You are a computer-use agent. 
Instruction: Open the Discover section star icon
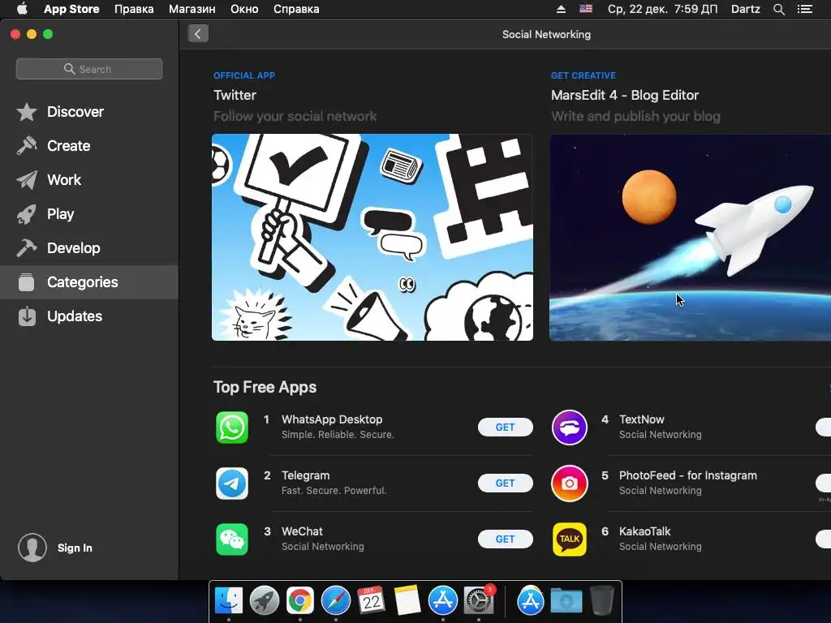click(27, 112)
